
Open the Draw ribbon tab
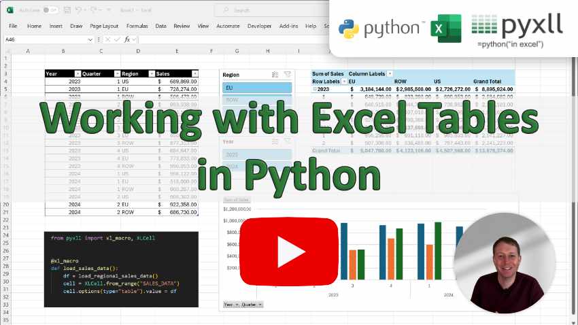(x=76, y=26)
